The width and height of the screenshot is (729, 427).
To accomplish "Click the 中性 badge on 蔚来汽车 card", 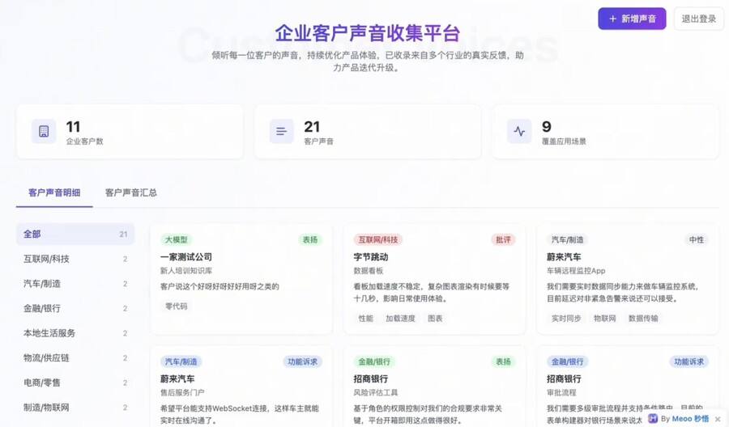I will coord(697,239).
